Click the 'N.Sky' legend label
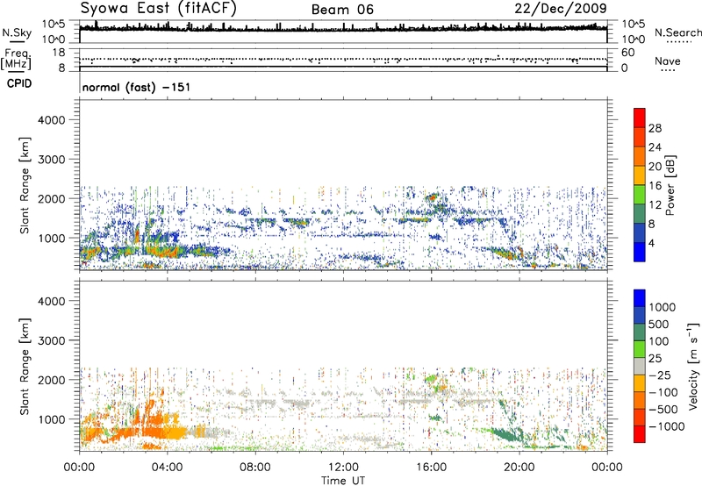The image size is (702, 486). tap(17, 32)
